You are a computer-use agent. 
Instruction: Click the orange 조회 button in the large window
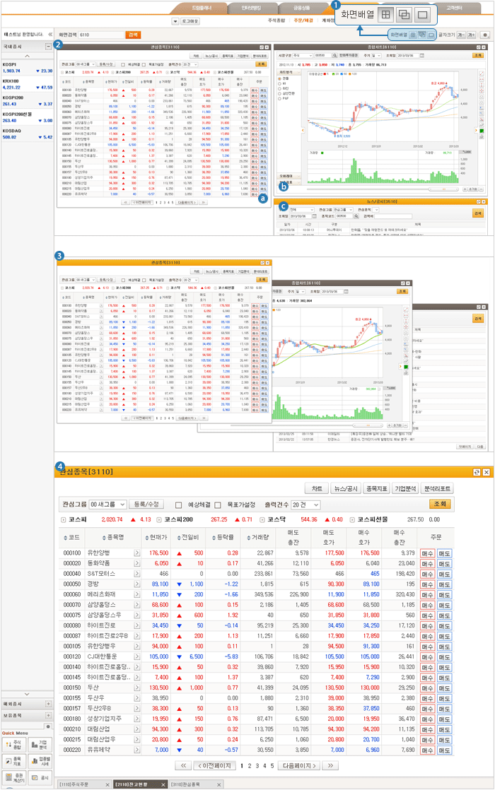click(440, 504)
